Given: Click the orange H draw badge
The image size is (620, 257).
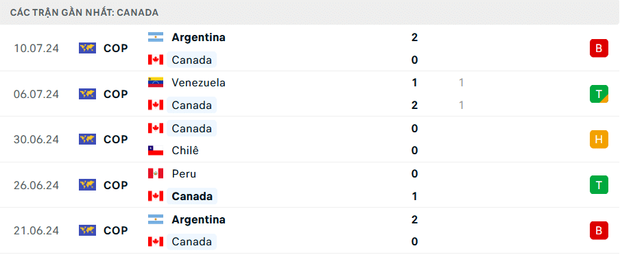Looking at the screenshot, I should click(x=599, y=139).
